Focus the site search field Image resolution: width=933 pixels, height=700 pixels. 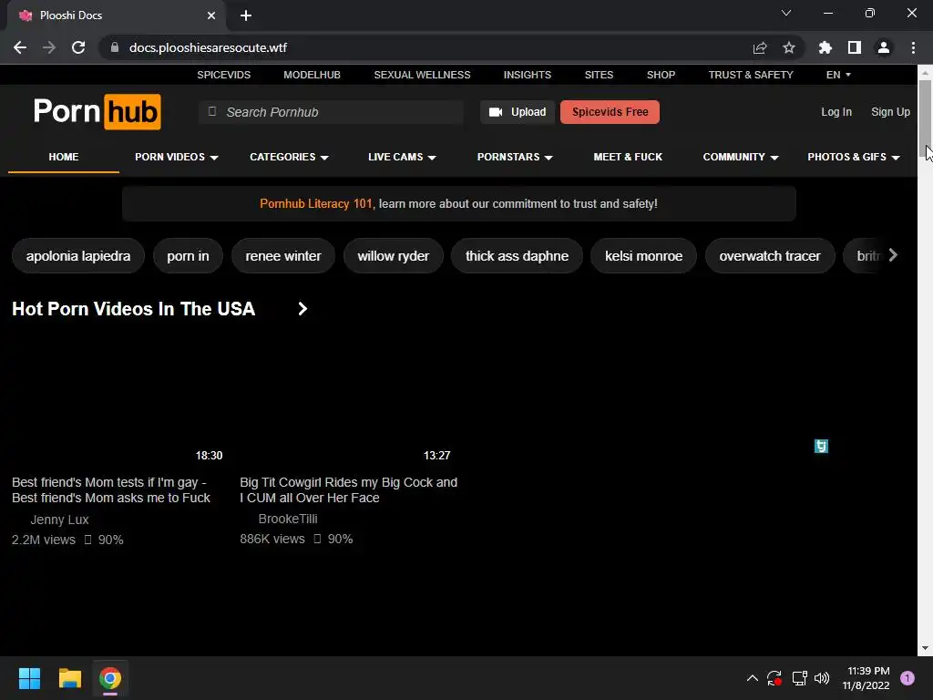point(331,112)
